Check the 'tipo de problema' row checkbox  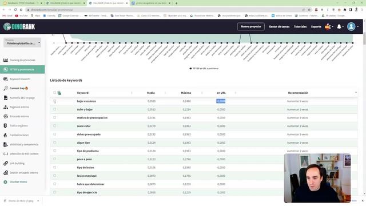tap(55, 150)
